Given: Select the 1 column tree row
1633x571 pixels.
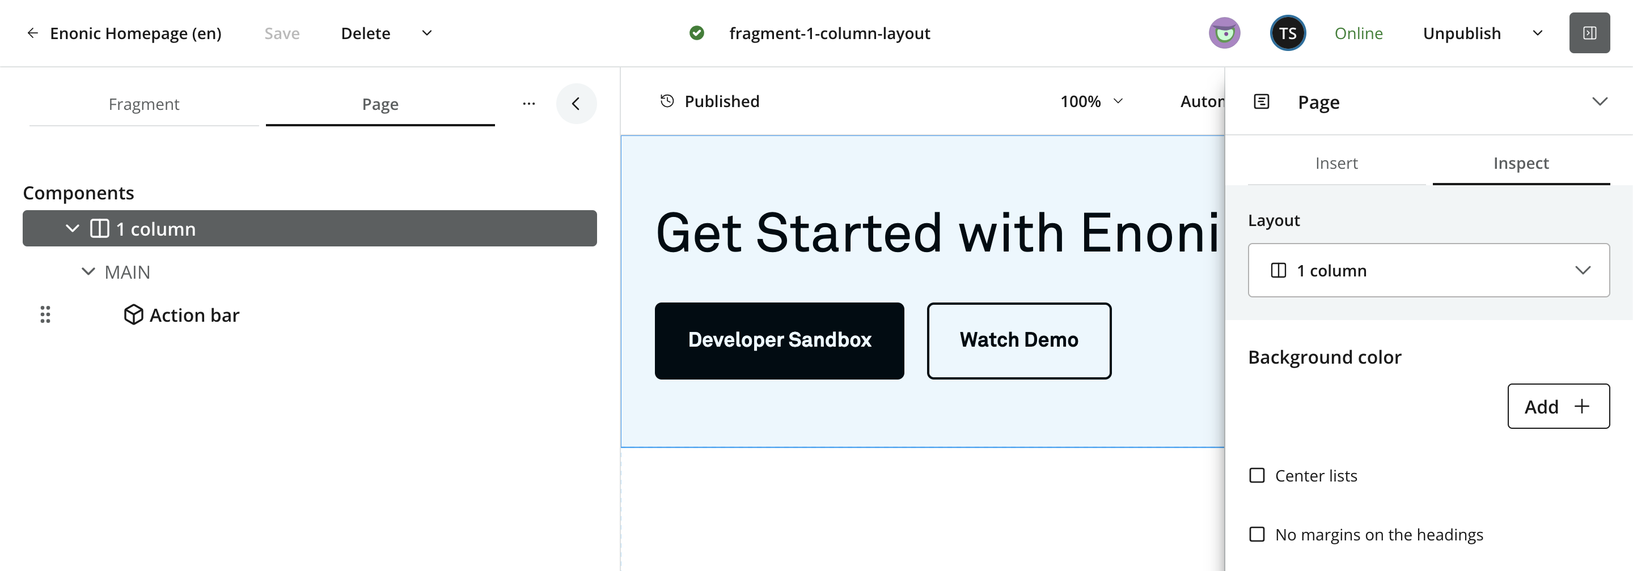Looking at the screenshot, I should pyautogui.click(x=310, y=228).
